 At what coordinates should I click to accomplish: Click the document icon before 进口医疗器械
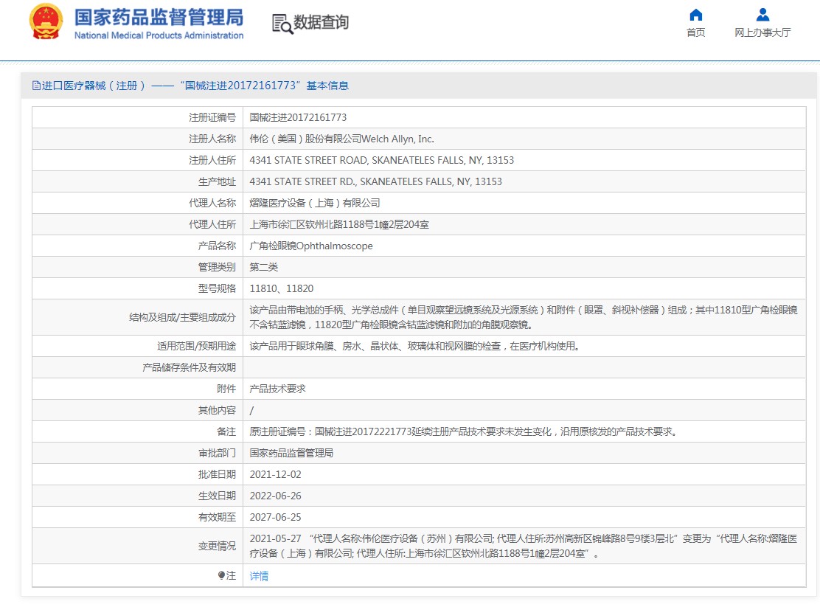coord(36,86)
